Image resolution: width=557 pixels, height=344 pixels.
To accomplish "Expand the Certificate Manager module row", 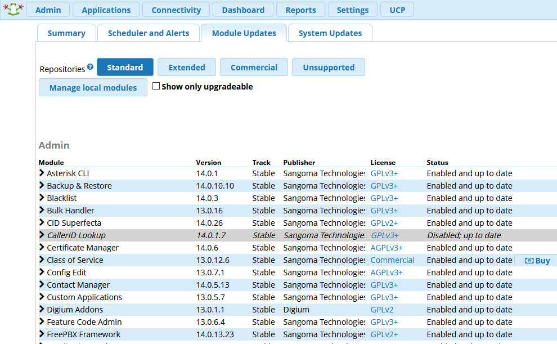I will (42, 247).
